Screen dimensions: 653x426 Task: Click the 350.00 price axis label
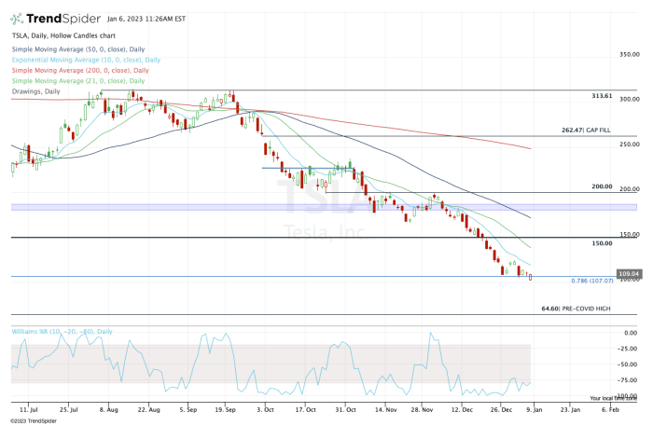630,54
